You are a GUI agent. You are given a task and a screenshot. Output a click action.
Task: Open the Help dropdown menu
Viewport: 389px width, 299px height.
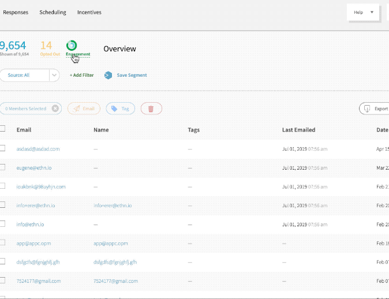tap(363, 12)
